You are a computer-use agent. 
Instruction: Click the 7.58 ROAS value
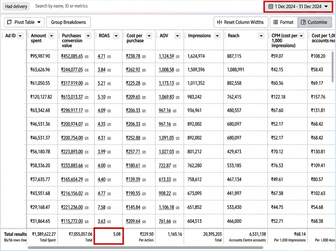[102, 207]
